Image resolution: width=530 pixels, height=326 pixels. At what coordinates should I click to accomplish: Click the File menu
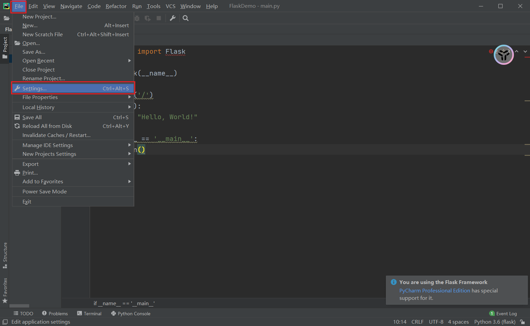[x=19, y=6]
